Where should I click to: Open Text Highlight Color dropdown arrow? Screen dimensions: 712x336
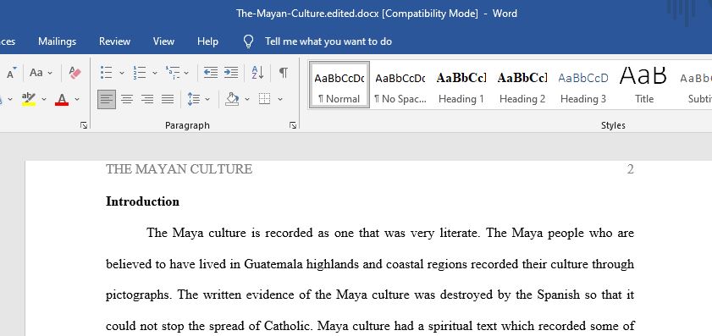[x=44, y=99]
